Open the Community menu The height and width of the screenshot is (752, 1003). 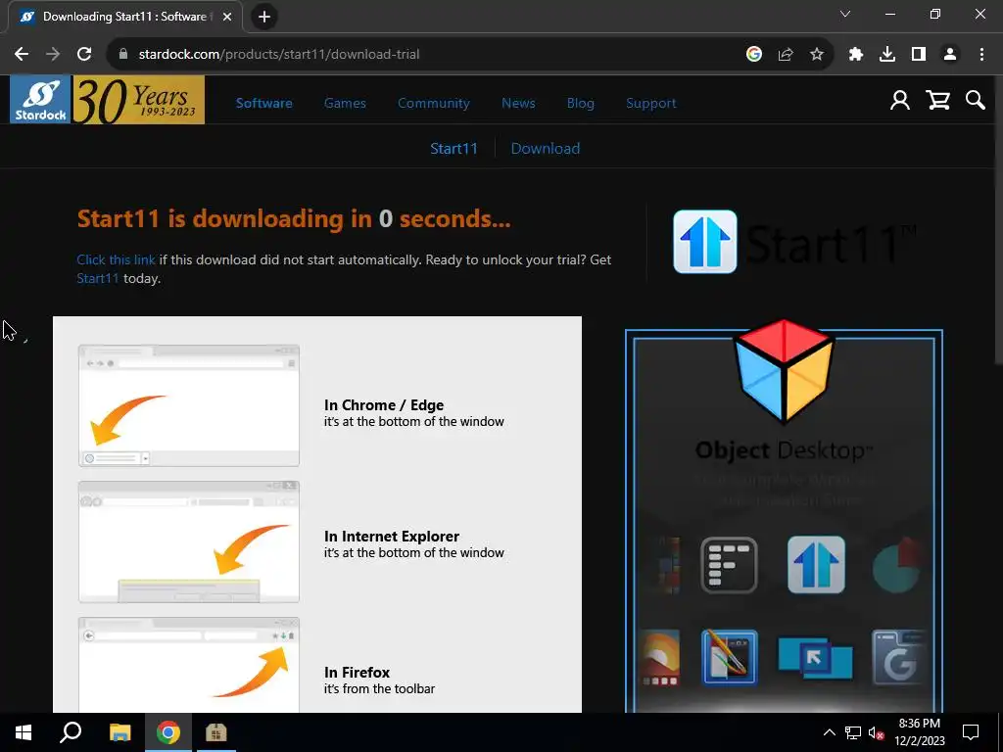(x=434, y=103)
